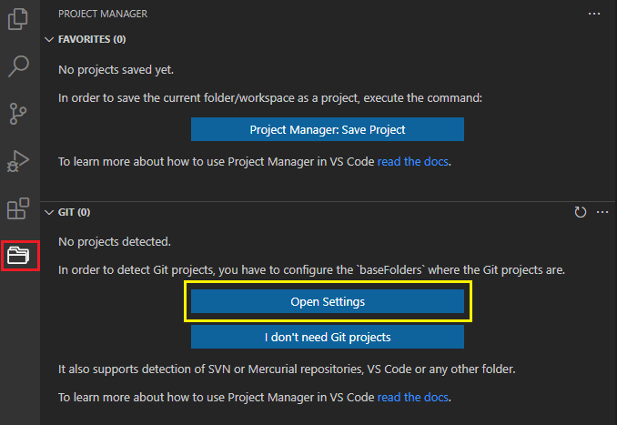Click I don't need Git projects button

328,337
